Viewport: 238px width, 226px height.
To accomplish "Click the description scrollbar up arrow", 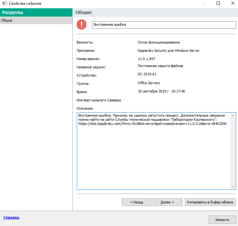I will click(233, 115).
